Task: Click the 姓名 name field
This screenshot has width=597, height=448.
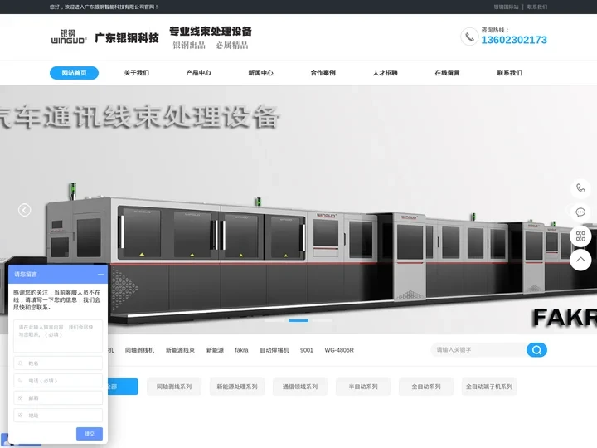Action: click(x=58, y=363)
